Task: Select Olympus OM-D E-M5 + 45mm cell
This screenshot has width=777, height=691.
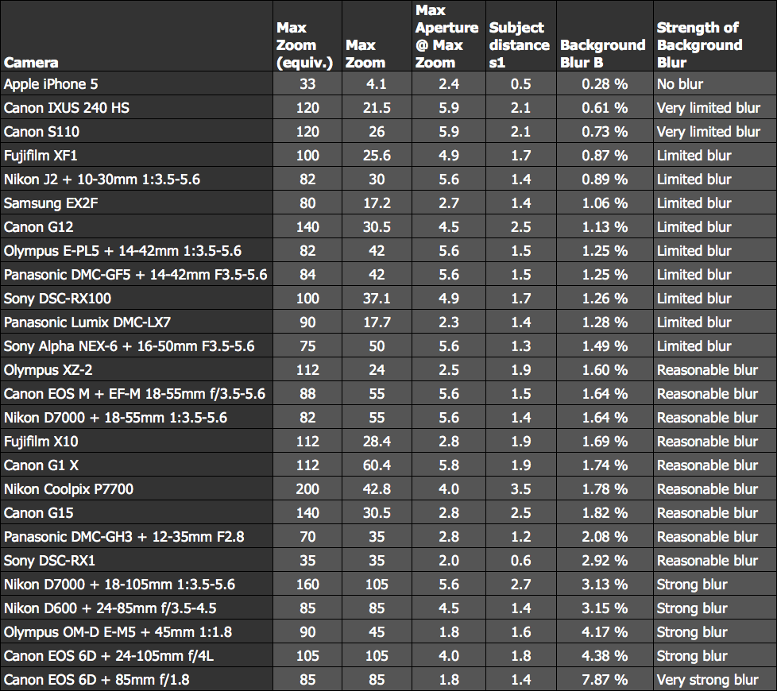Action: point(137,631)
